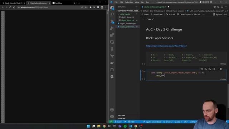Open File Explorer from the taskbar
The width and height of the screenshot is (229, 129).
pos(99,126)
